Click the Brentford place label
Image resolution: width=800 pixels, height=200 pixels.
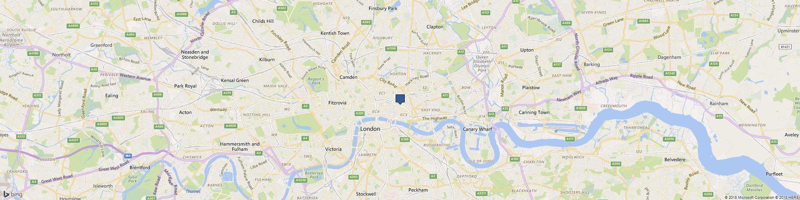click(x=140, y=167)
